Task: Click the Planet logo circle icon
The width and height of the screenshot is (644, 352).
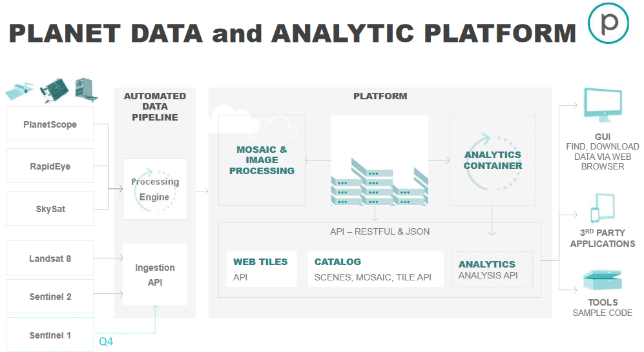Action: tap(608, 23)
